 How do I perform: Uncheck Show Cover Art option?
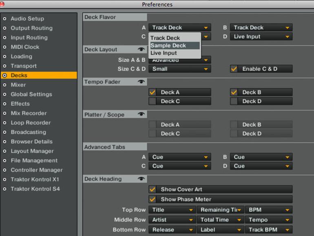[x=153, y=189]
